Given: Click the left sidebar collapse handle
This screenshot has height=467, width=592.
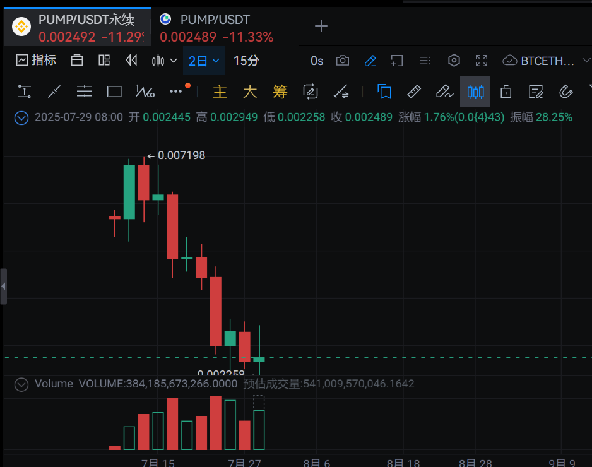Looking at the screenshot, I should [x=4, y=287].
